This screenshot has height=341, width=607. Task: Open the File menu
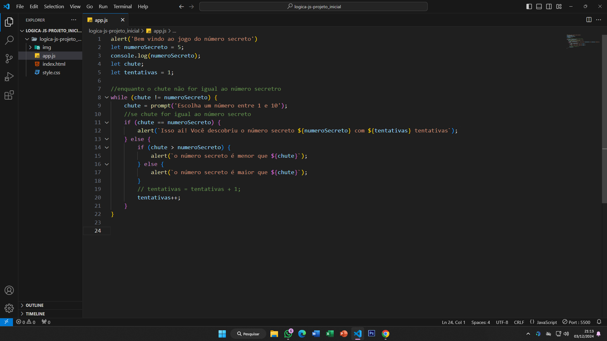click(20, 7)
